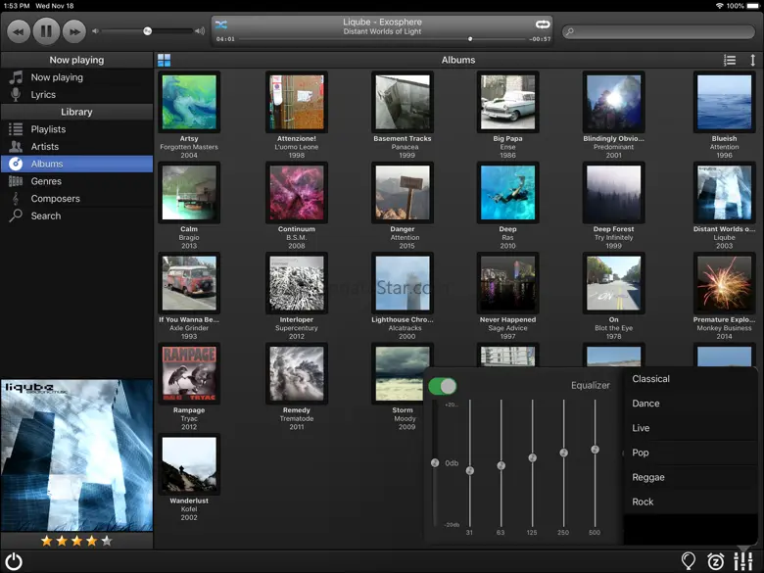Open the Attenzione! album cover
This screenshot has height=573, width=764.
[297, 102]
